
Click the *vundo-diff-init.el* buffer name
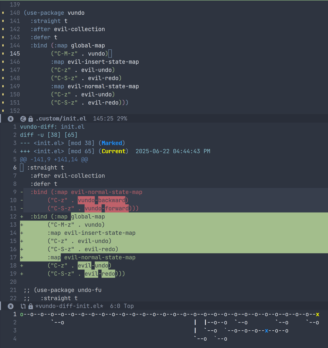(69, 306)
